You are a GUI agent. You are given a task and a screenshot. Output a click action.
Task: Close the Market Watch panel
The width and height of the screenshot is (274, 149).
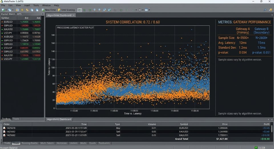(x=43, y=14)
